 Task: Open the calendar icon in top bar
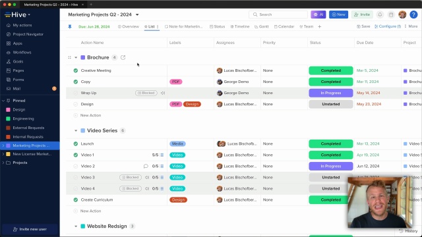[x=391, y=14]
